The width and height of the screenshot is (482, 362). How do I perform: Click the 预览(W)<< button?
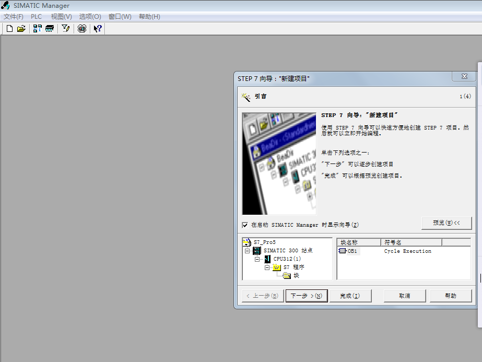coord(446,223)
